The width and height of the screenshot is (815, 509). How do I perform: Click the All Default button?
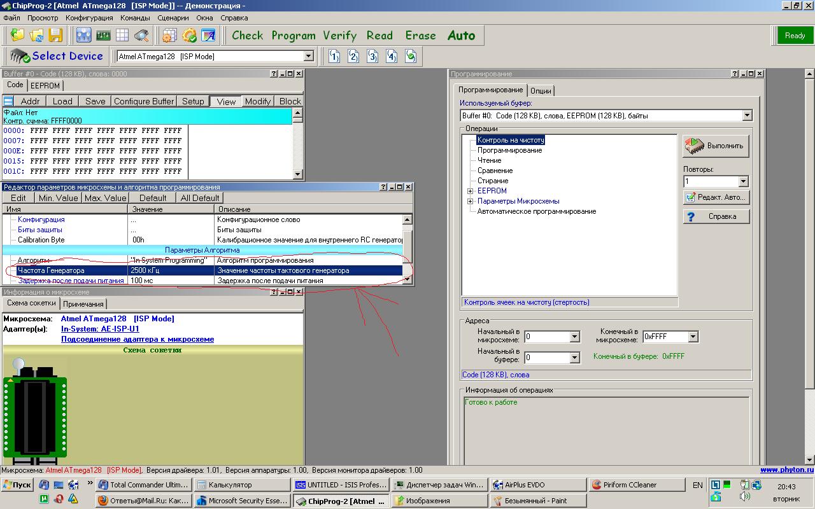(x=200, y=198)
